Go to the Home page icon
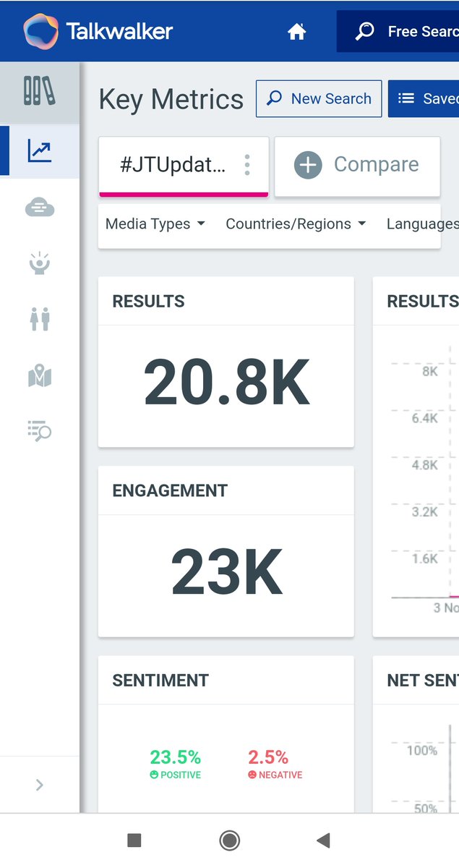This screenshot has height=868, width=459. point(297,32)
